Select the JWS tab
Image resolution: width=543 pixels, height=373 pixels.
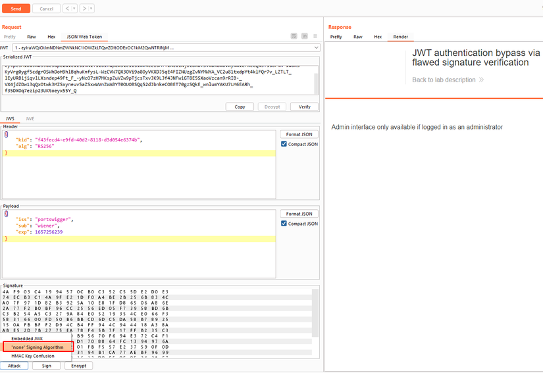(x=10, y=118)
